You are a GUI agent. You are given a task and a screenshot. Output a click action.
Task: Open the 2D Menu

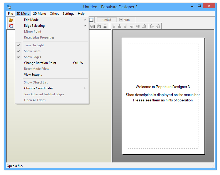[39, 13]
